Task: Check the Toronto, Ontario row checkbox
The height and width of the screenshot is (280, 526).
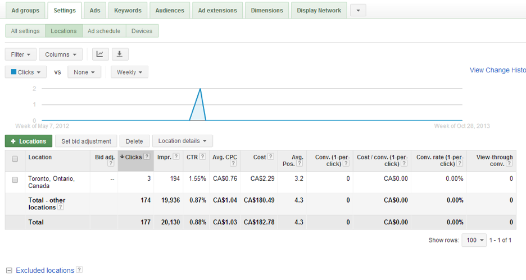Action: 15,180
